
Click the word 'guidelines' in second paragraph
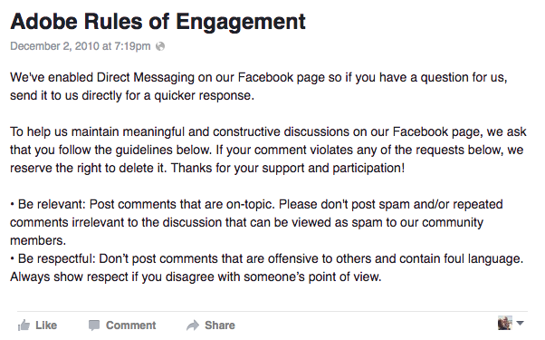click(144, 150)
